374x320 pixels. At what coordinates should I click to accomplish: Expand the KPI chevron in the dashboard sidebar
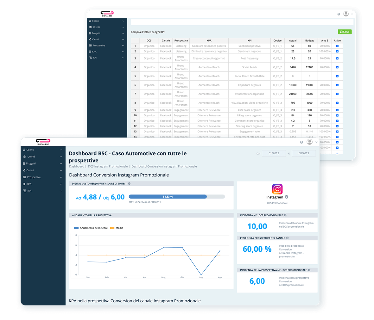(61, 191)
